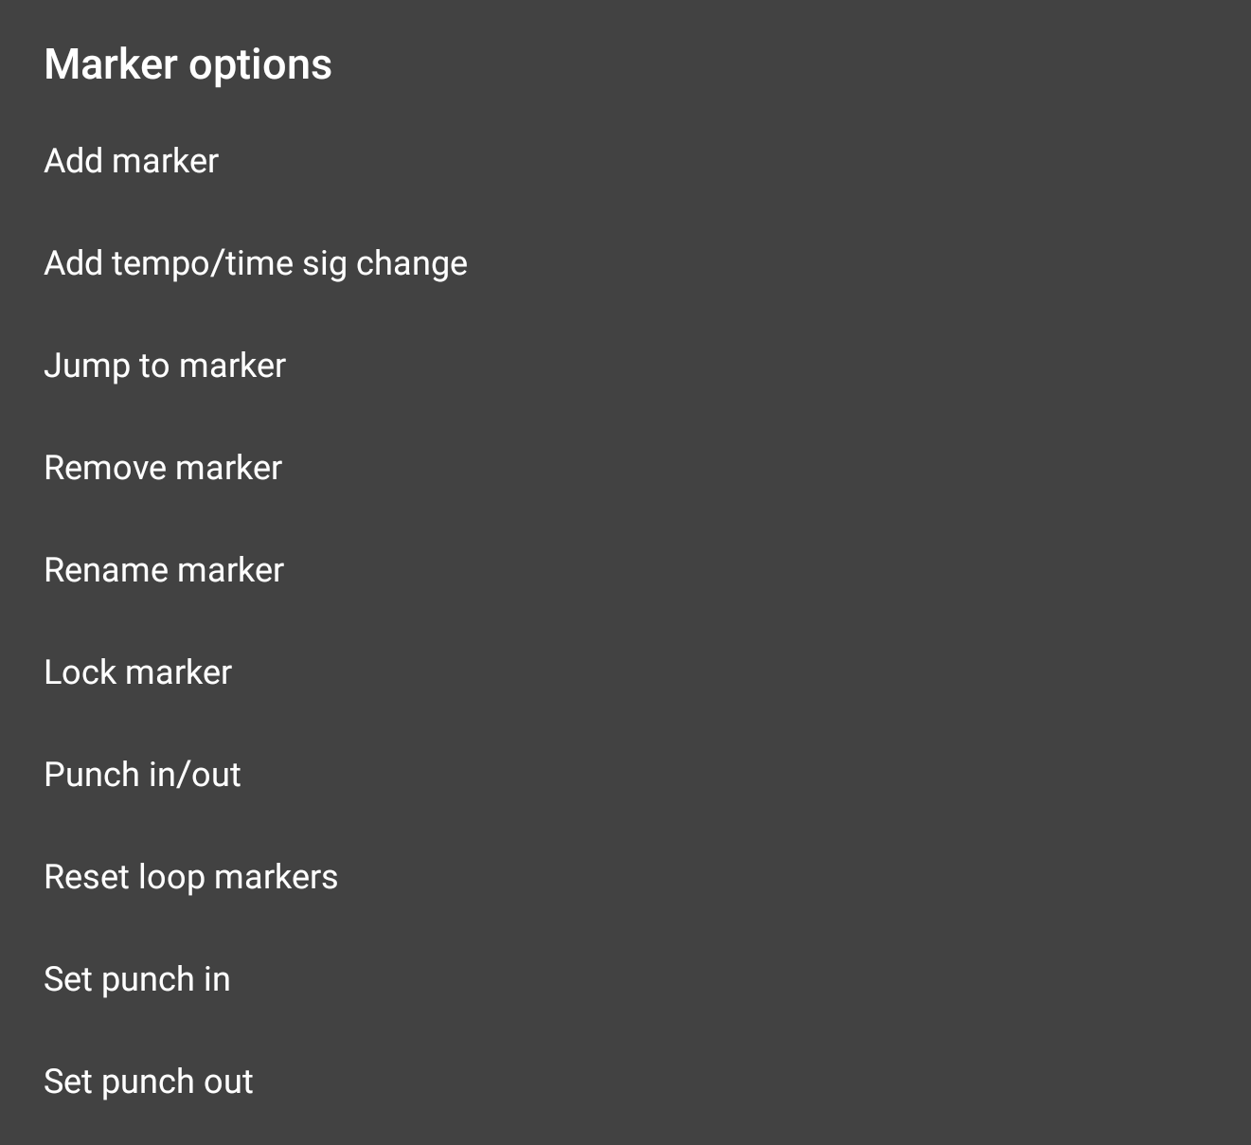Open Rename marker to edit its name

(164, 570)
